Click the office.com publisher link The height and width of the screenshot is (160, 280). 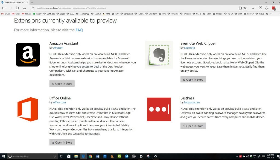59,102
